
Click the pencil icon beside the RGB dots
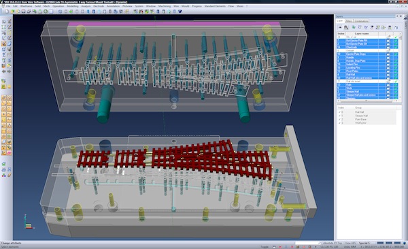point(9,175)
